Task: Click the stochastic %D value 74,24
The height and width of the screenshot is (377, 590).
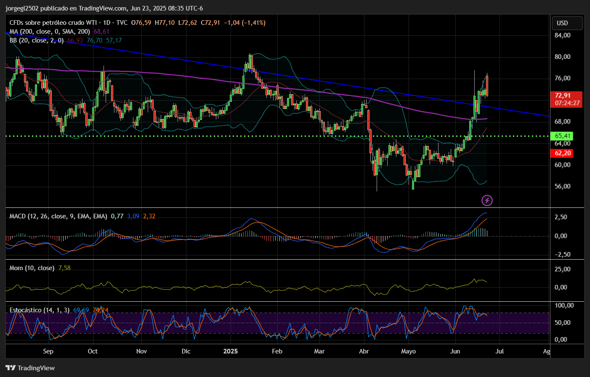Action: [x=100, y=310]
